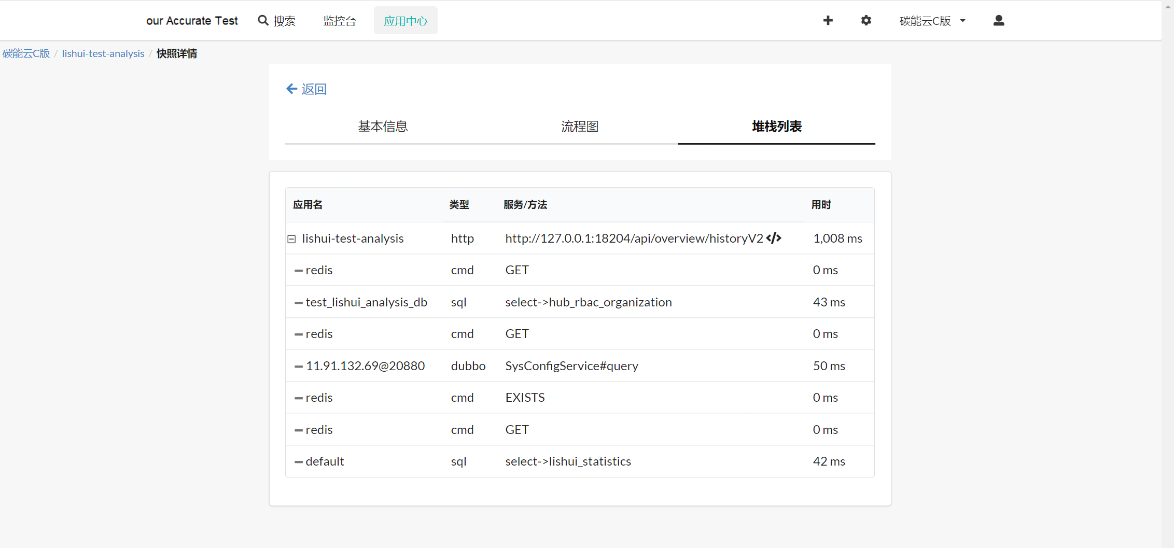Screen dimensions: 1174x548
Task: Click the 应用名 column header
Action: click(308, 204)
